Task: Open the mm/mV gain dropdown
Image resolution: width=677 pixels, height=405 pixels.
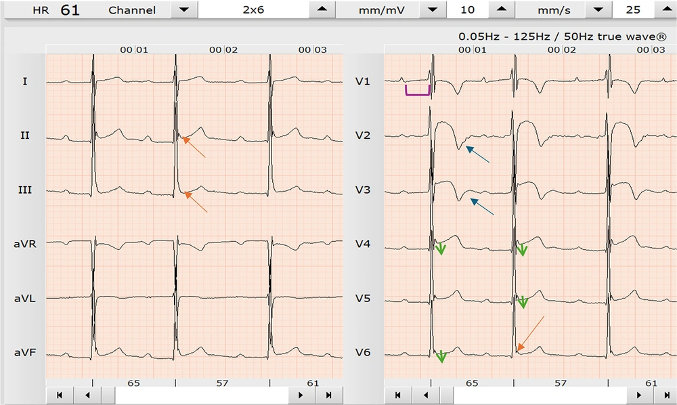Action: pyautogui.click(x=431, y=9)
